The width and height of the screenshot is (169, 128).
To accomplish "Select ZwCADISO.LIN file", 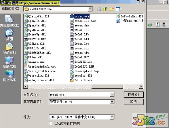I will [82, 66].
